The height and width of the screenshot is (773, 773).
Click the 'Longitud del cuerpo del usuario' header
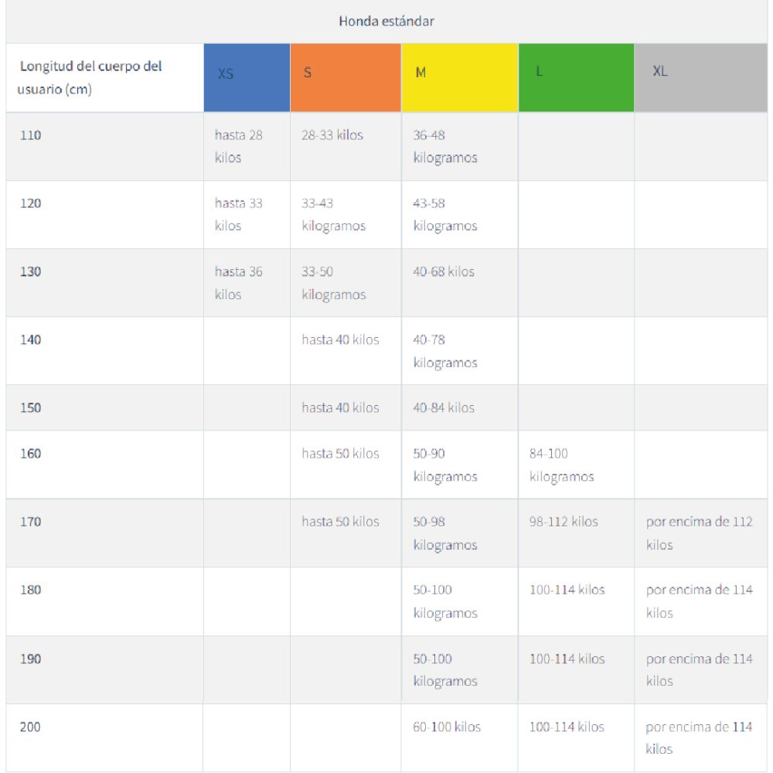click(91, 77)
